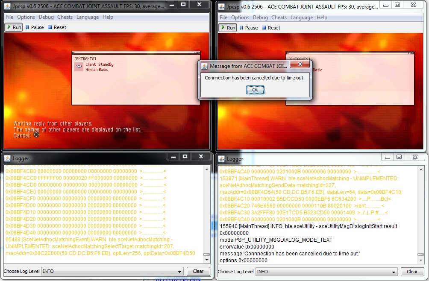Minimize the right Jpcsp window
429x281 pixels.
coord(386,5)
